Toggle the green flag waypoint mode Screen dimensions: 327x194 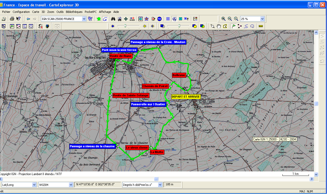click(x=233, y=26)
